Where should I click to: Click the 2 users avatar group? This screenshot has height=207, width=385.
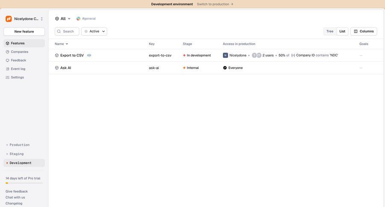(257, 56)
